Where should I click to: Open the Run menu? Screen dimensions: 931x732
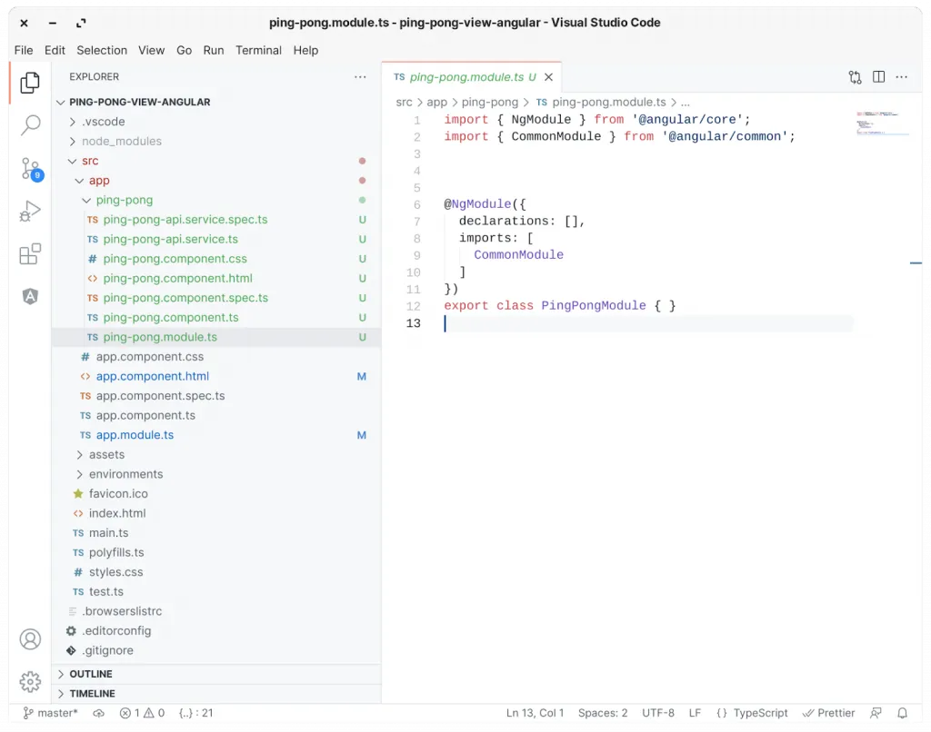point(213,51)
